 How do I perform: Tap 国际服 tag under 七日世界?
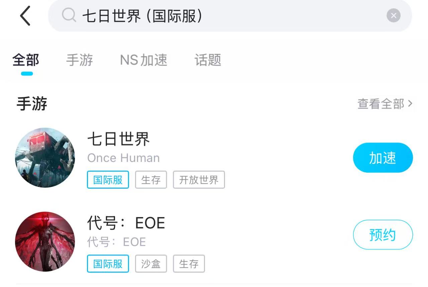pyautogui.click(x=108, y=180)
